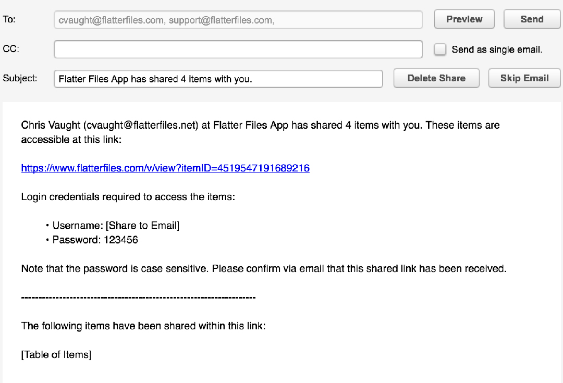Enable the Send as single email checkbox

tap(440, 50)
